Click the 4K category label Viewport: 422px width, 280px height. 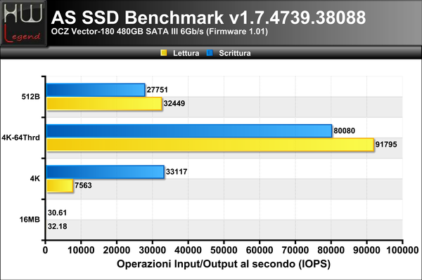(35, 178)
